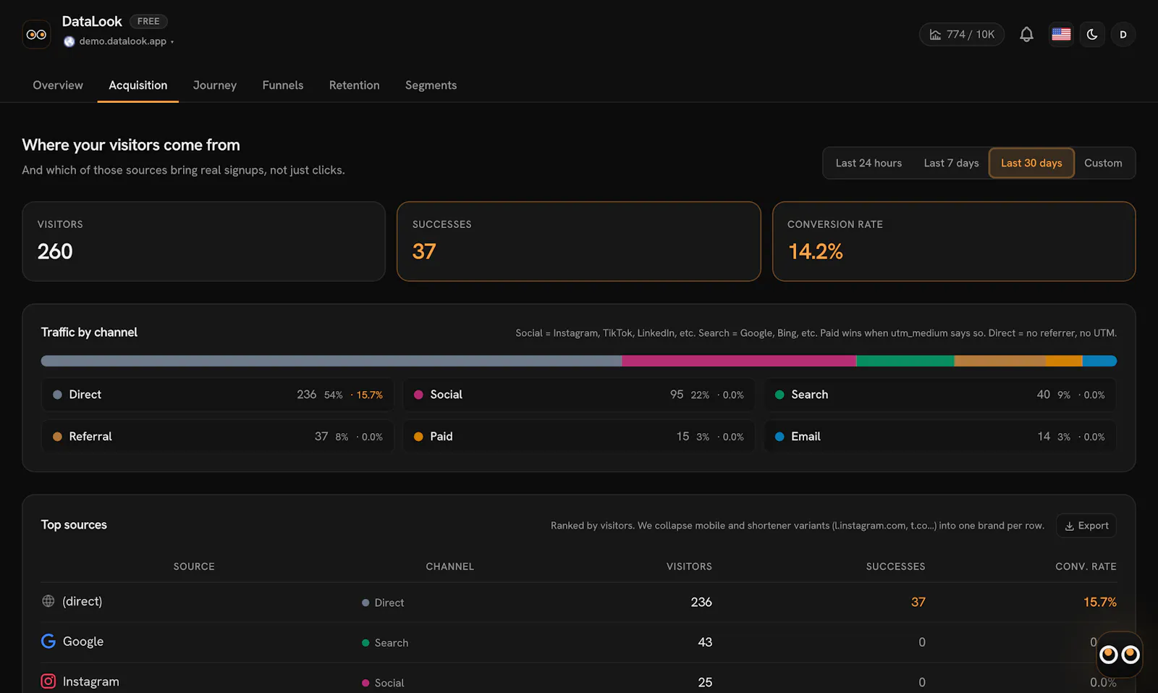Click the Instagram logo icon

tap(48, 681)
